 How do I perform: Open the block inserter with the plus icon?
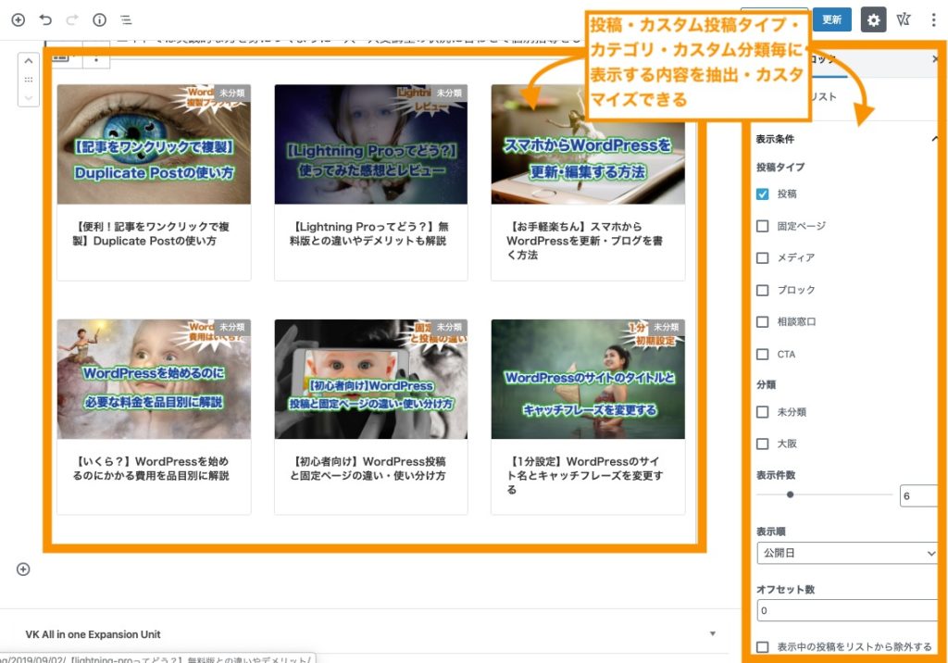pyautogui.click(x=19, y=19)
